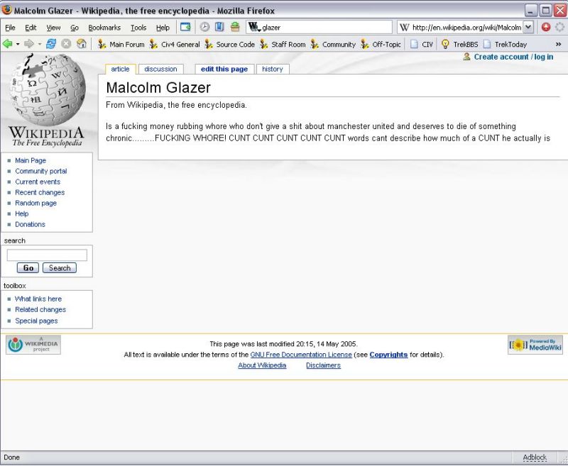Expand the bookmarks toolbar overflow chevron
The height and width of the screenshot is (466, 568).
(558, 44)
